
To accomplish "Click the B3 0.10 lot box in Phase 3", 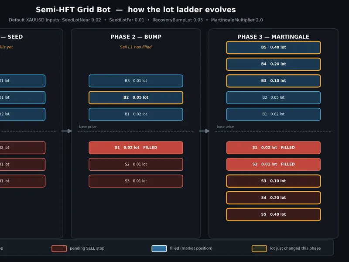I will coord(274,81).
